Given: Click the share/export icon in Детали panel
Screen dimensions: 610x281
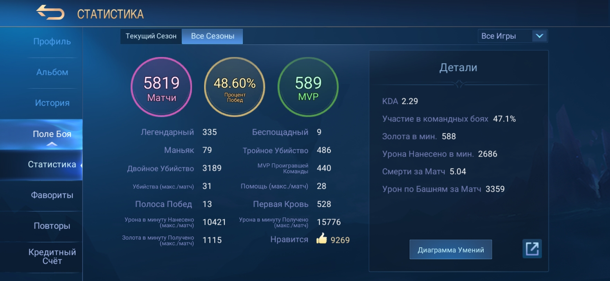Looking at the screenshot, I should pos(532,249).
